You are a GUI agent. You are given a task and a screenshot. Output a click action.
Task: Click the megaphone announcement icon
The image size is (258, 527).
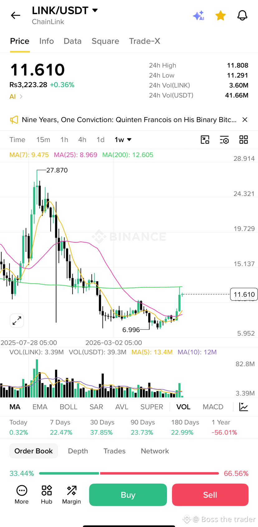(x=14, y=120)
